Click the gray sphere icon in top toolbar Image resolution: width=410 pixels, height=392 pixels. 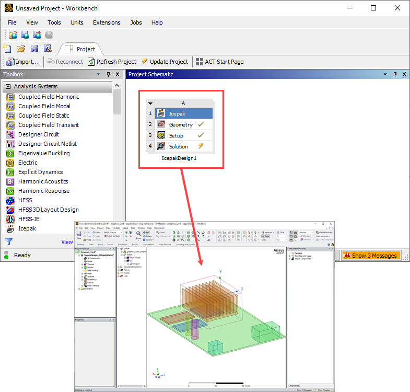tap(49, 35)
